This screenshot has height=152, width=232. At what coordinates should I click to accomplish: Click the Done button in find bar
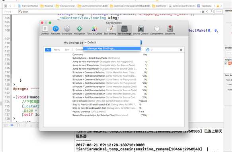218,12
